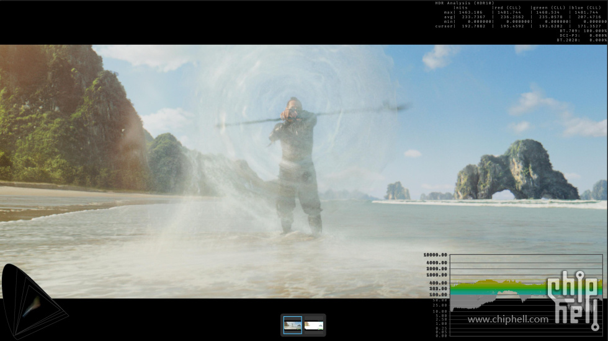Switch to the second washed-out thumbnail

coord(314,325)
